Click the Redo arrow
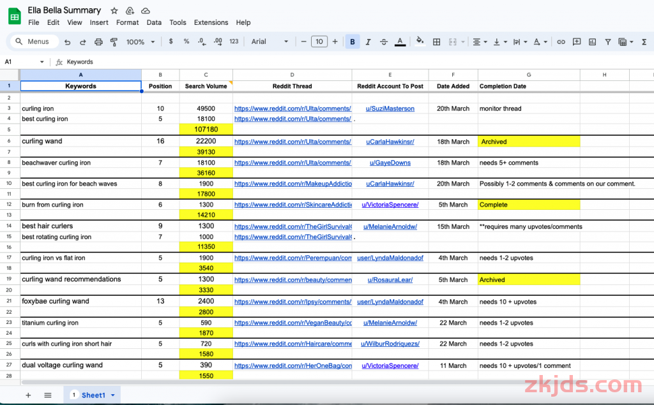The height and width of the screenshot is (405, 654). point(82,41)
